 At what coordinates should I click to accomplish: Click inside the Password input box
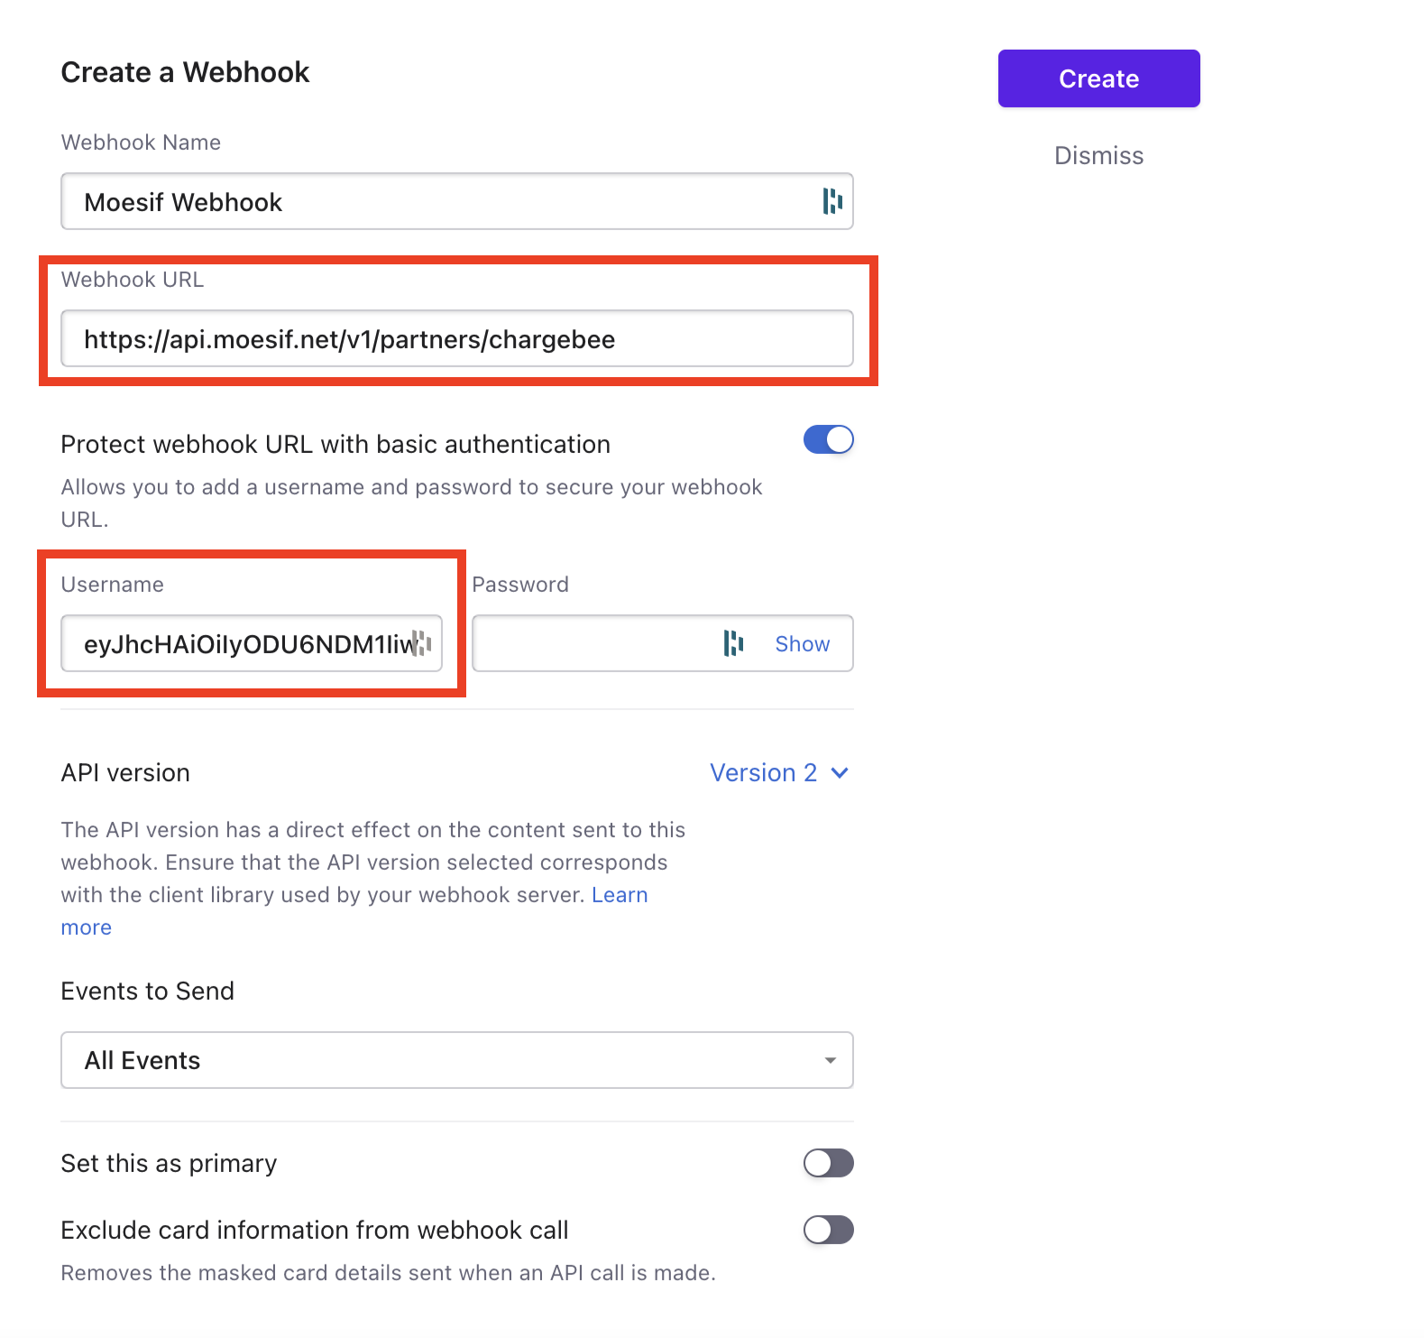pos(662,643)
